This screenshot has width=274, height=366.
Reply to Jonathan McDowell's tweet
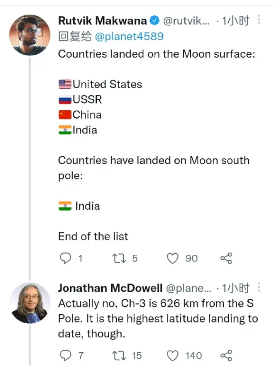click(66, 355)
